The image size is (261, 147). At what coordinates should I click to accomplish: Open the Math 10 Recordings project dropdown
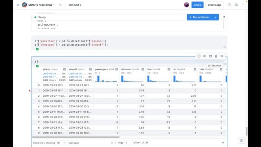[42, 5]
